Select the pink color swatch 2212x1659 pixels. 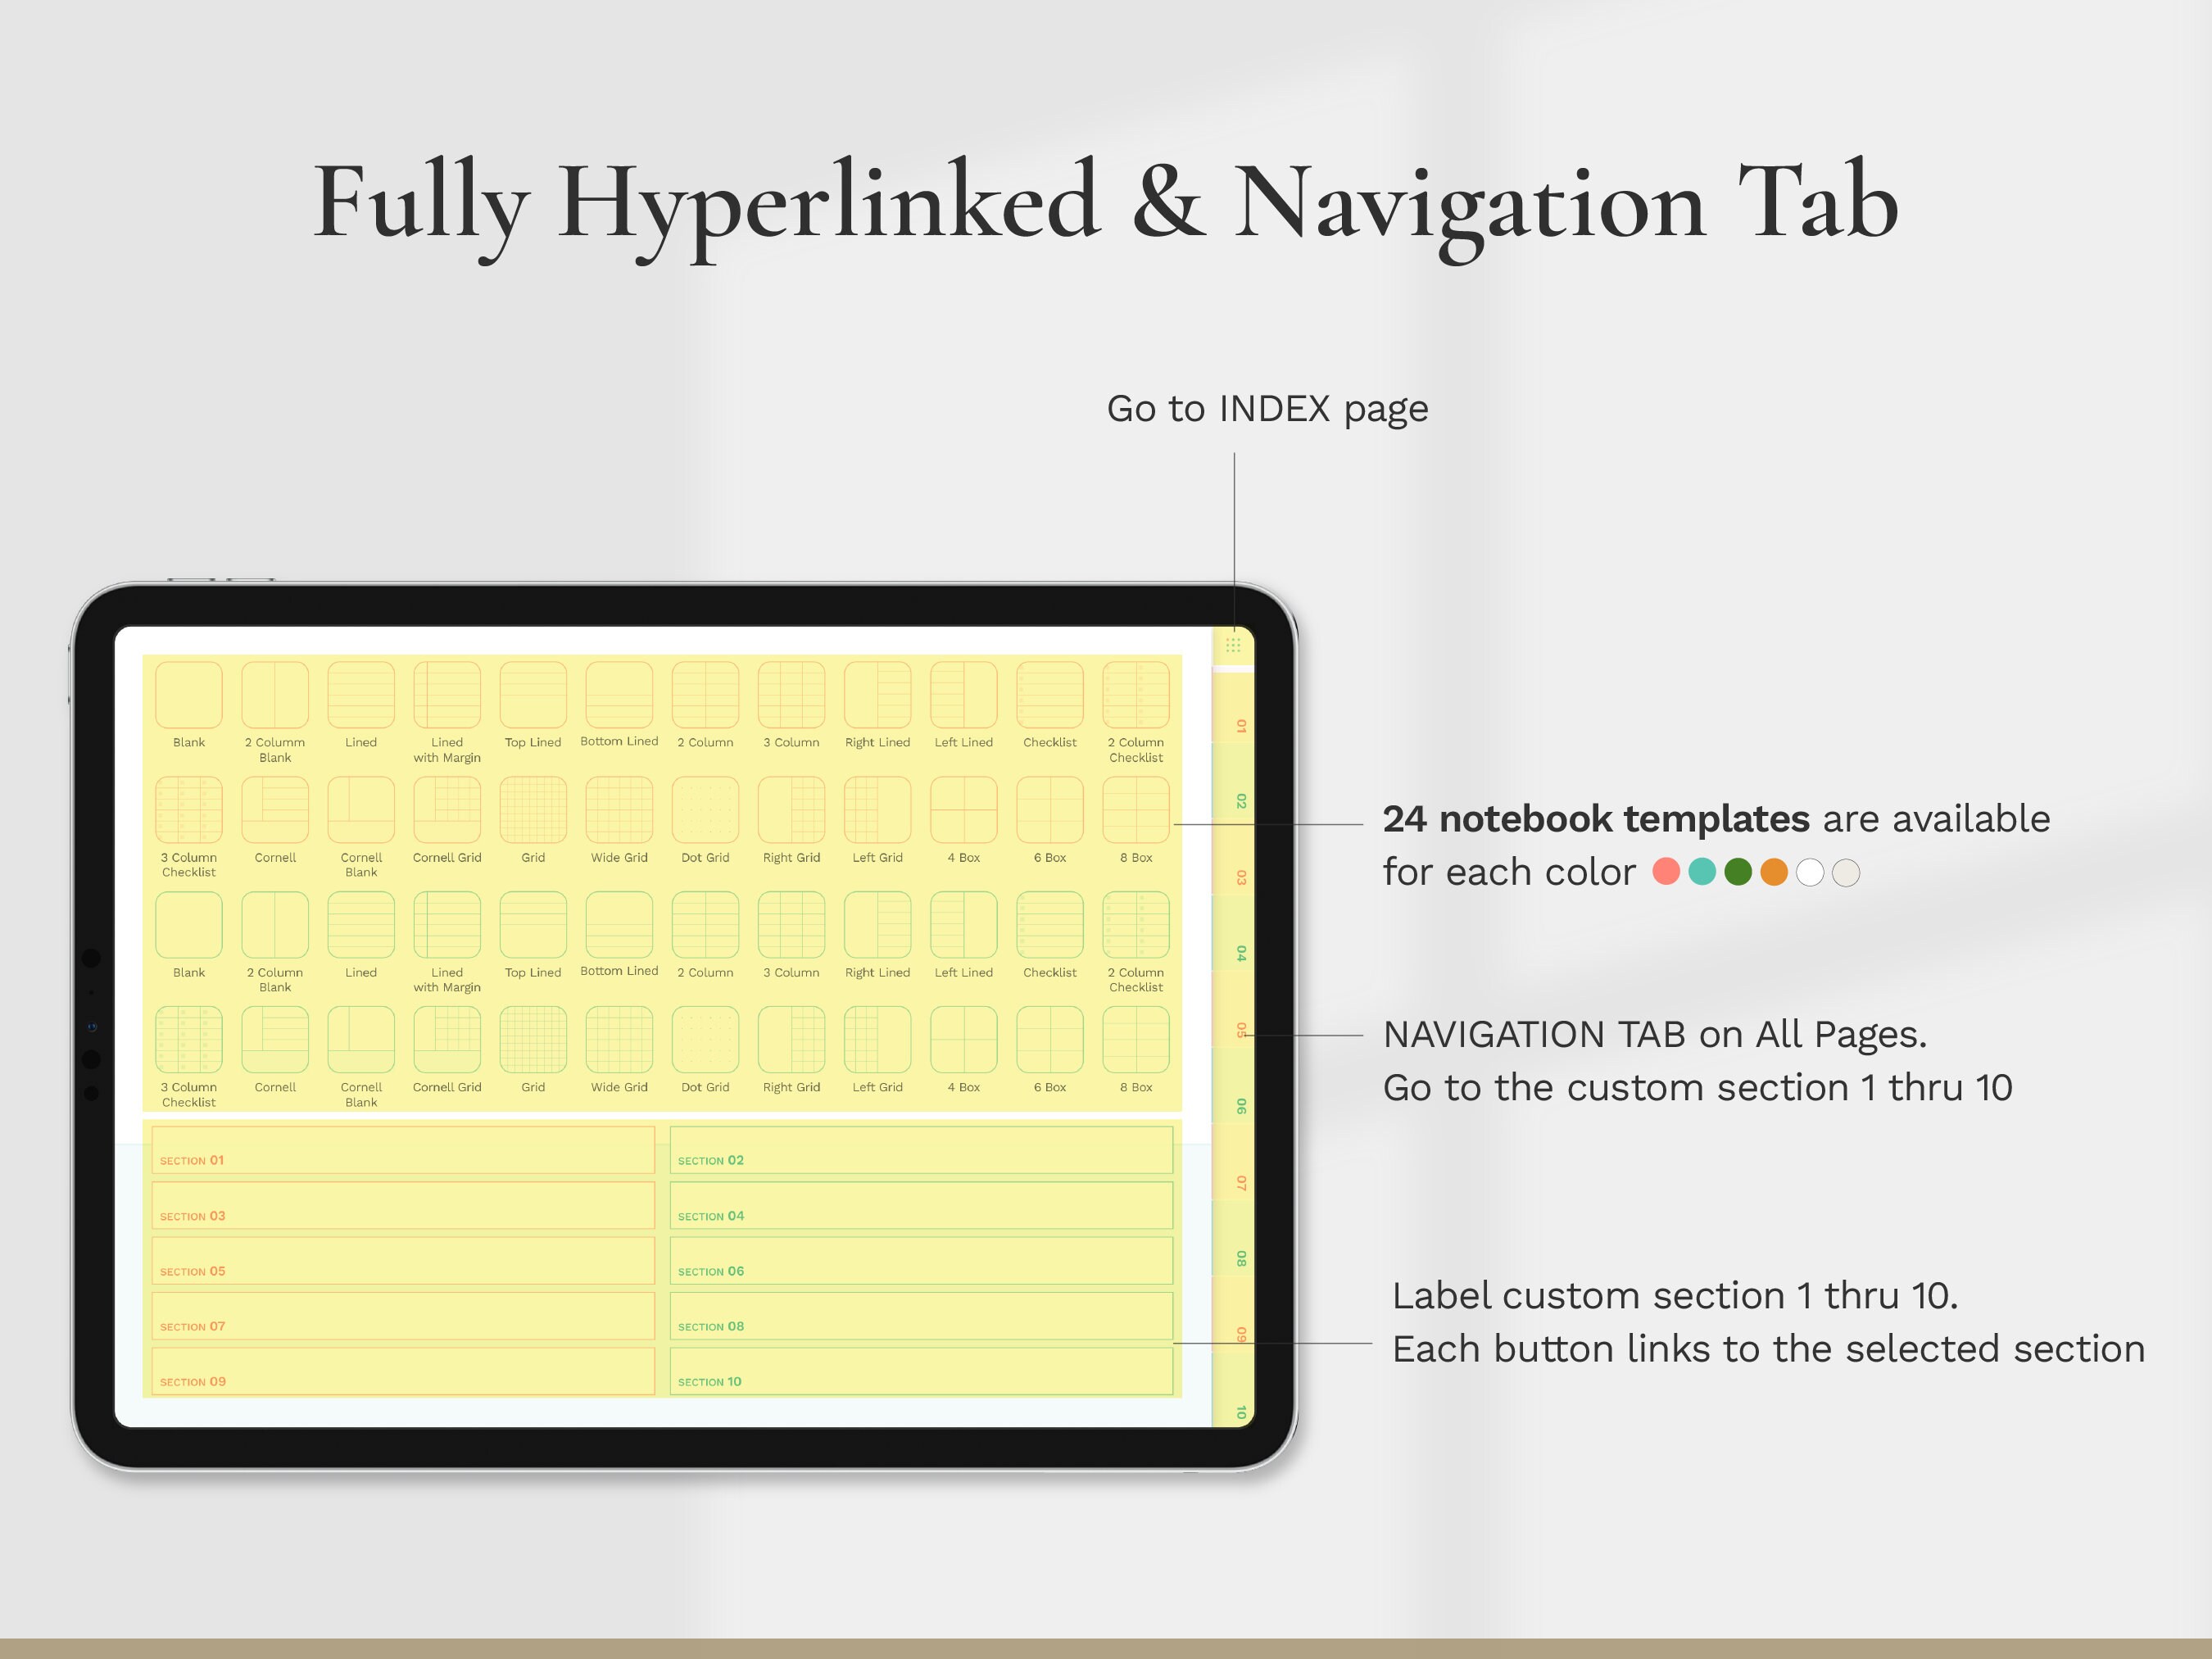(1666, 871)
